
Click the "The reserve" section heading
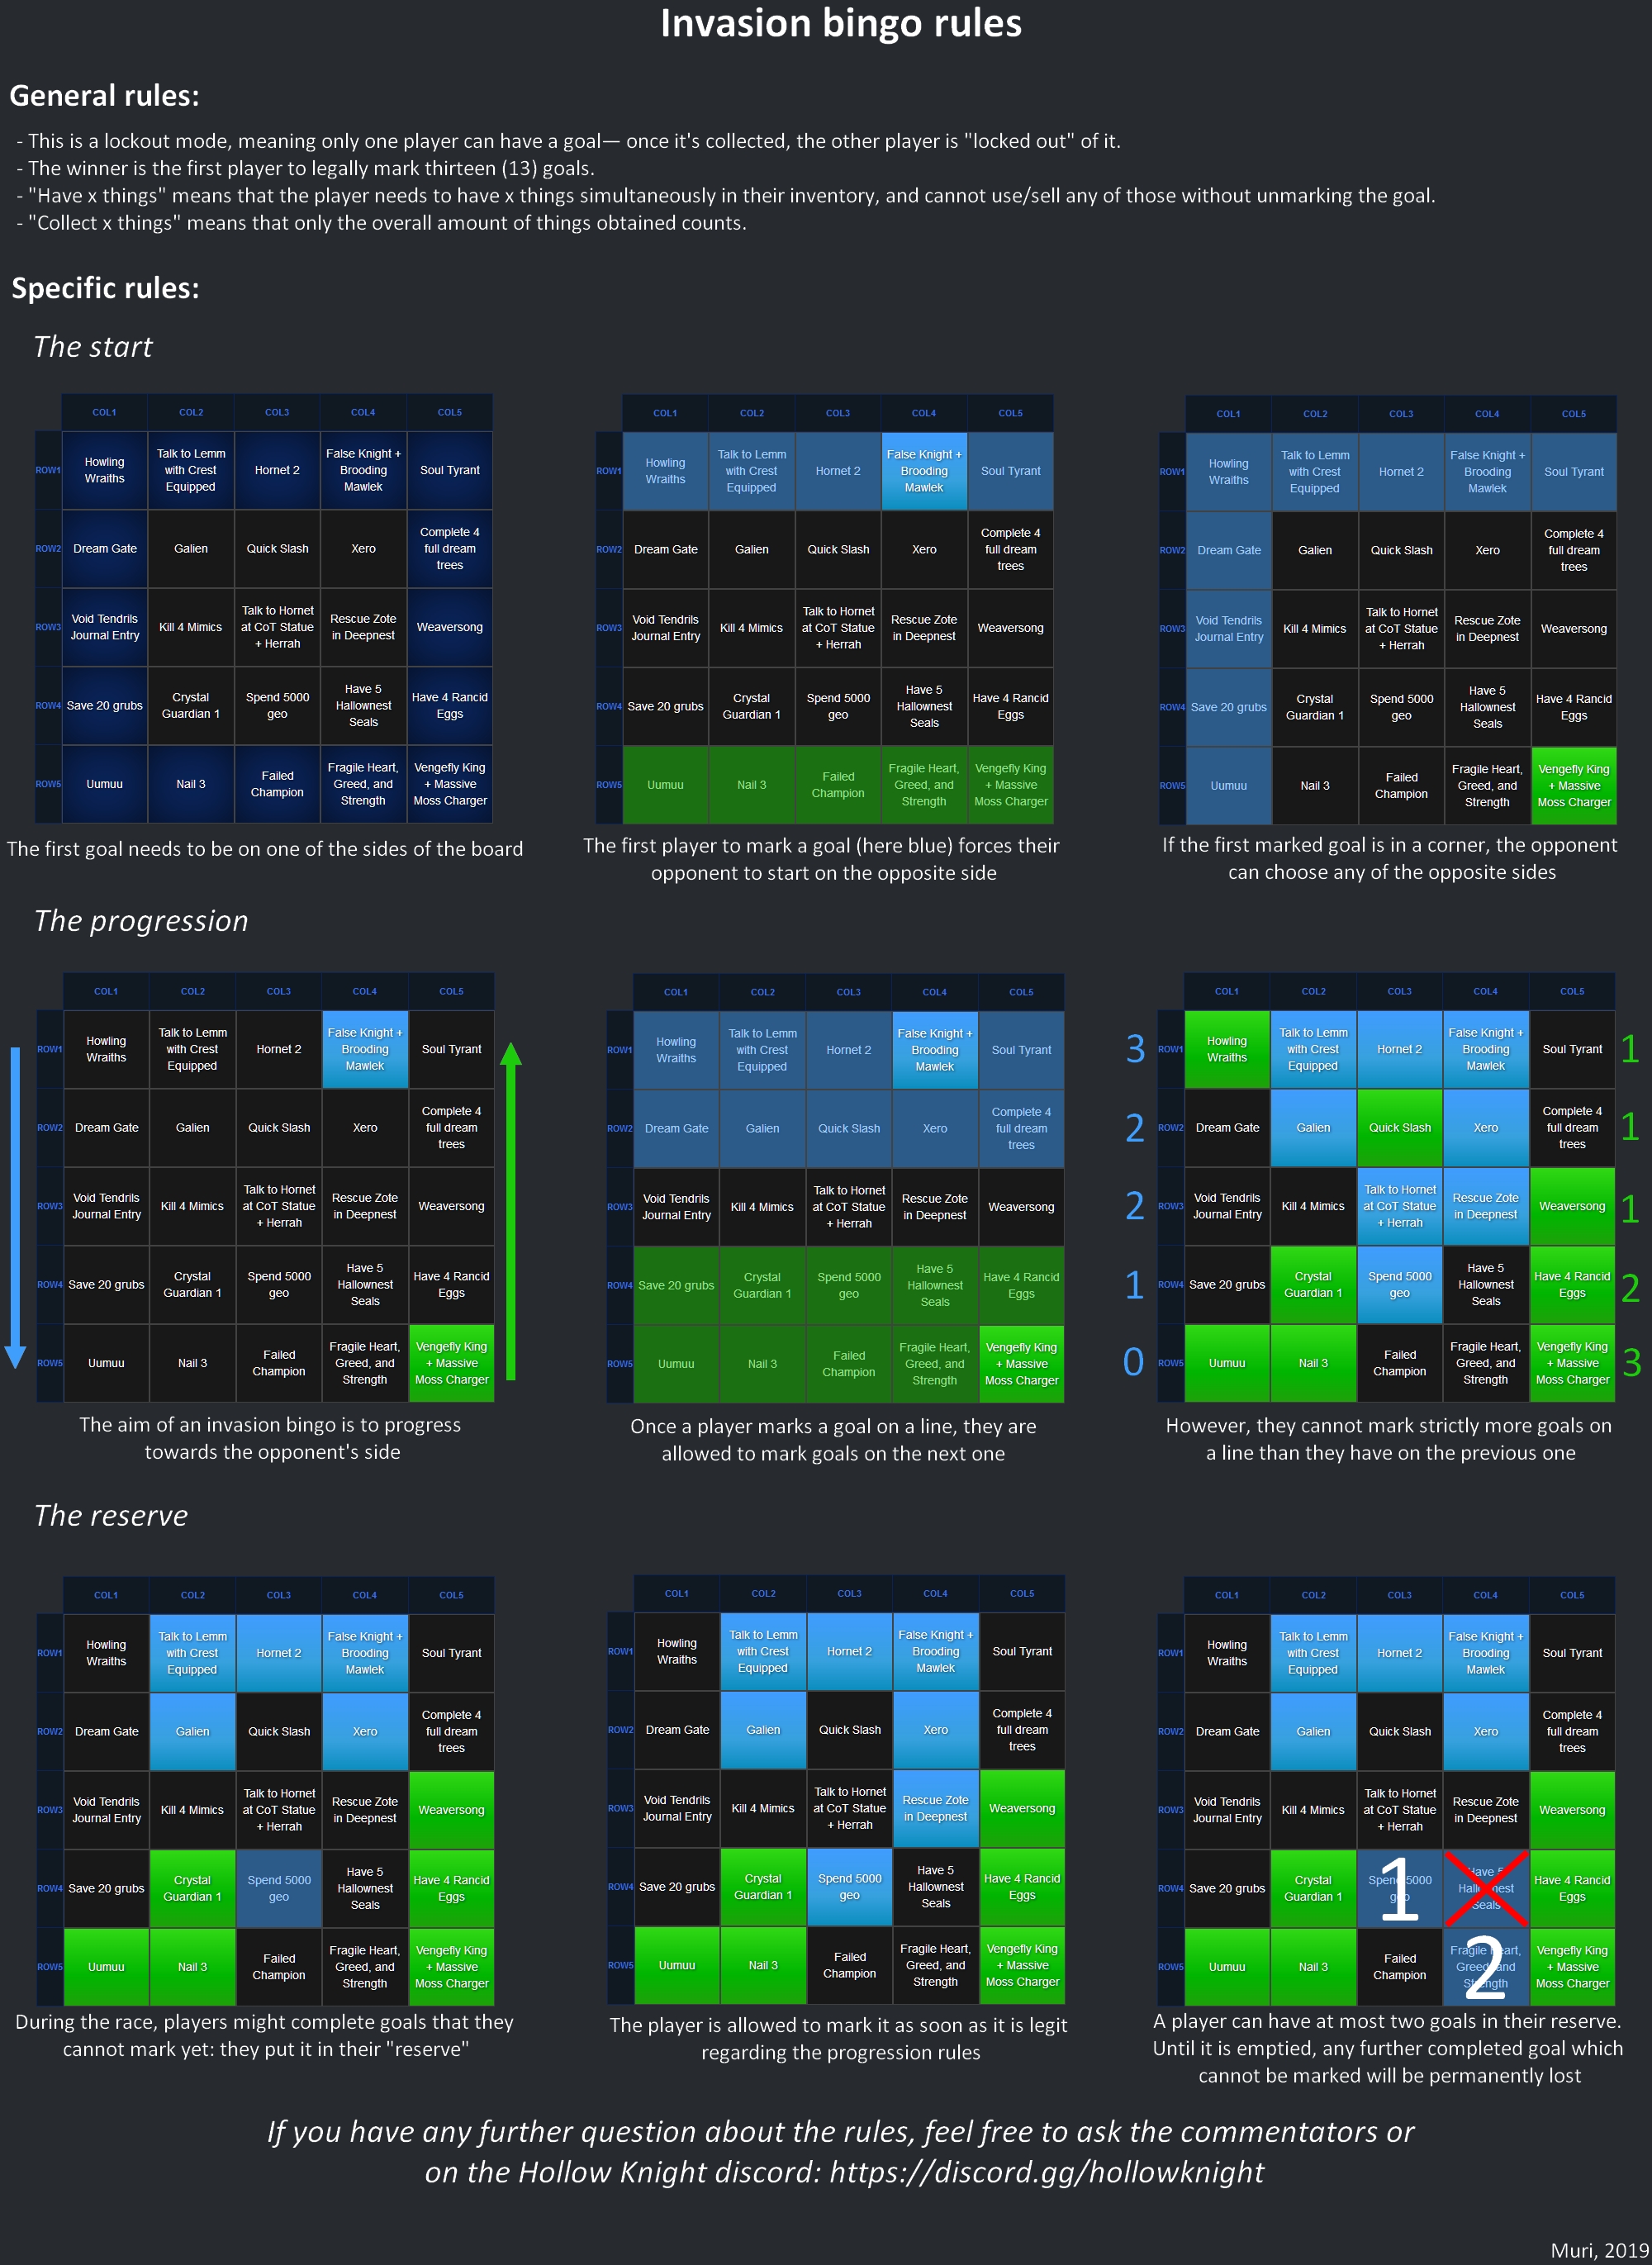(x=111, y=1515)
